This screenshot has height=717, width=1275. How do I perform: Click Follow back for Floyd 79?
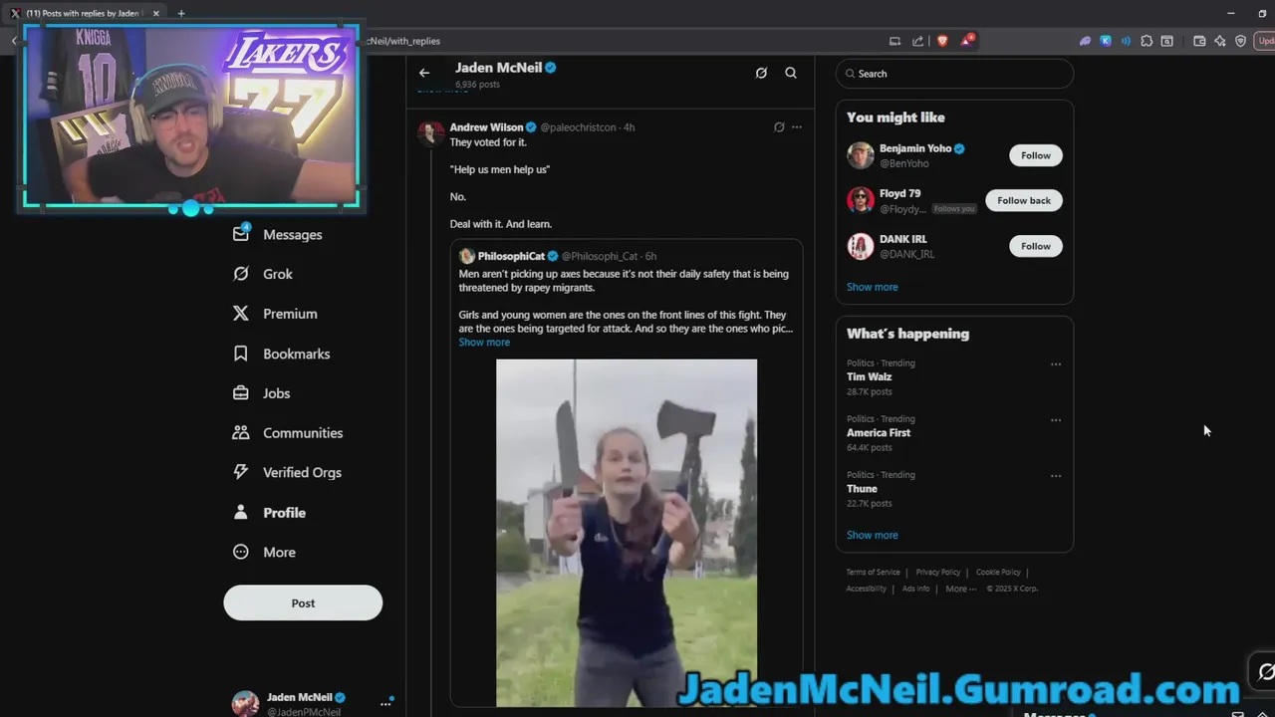tap(1024, 200)
